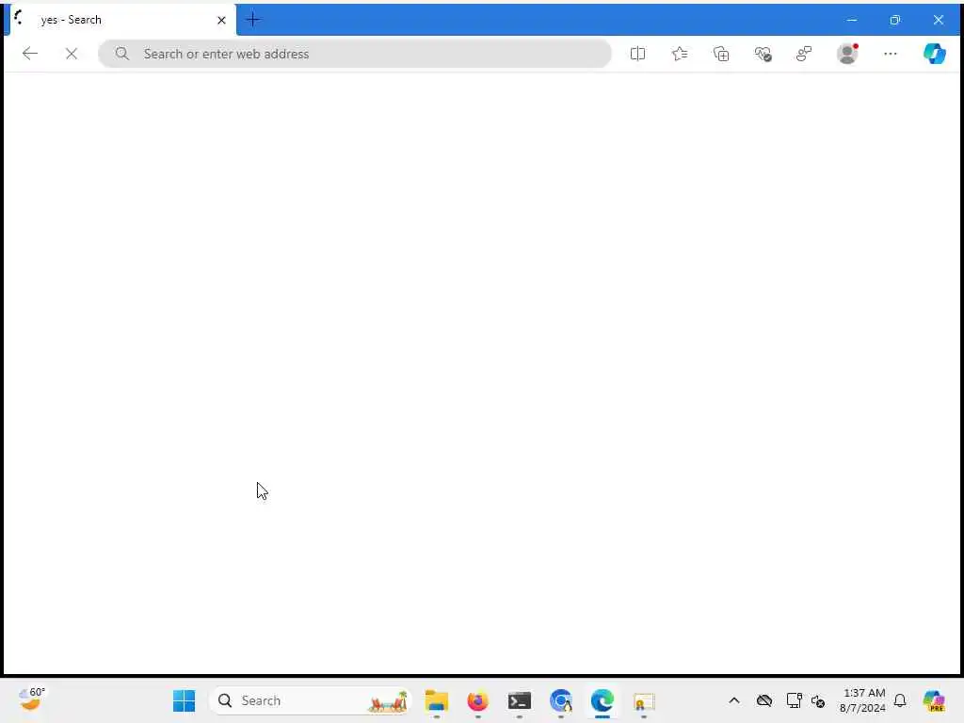Stop loading the page
Screen dimensions: 964x723
[72, 54]
